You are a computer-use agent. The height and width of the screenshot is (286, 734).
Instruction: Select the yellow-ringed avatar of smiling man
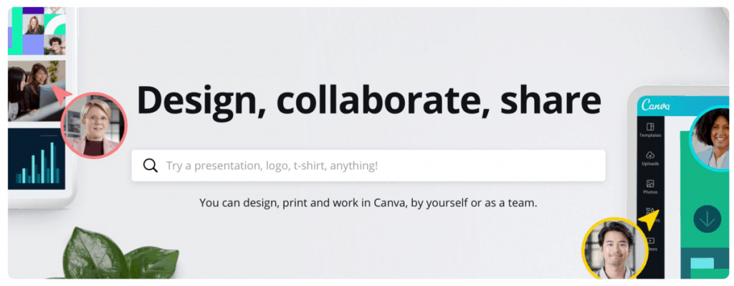tap(615, 249)
